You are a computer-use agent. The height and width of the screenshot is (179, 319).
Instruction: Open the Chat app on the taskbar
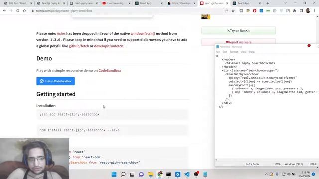click(141, 174)
